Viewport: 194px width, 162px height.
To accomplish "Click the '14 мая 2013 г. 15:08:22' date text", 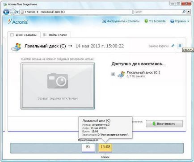I will [100, 46].
